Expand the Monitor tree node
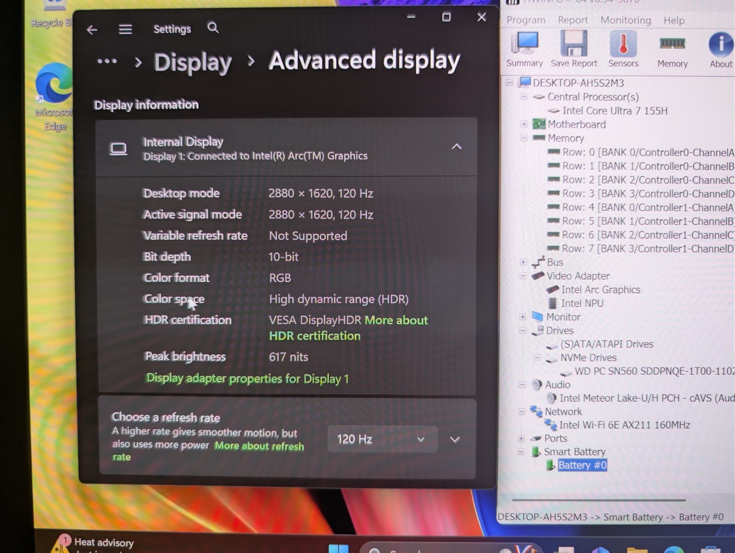Screen dimensions: 735x553 click(522, 317)
